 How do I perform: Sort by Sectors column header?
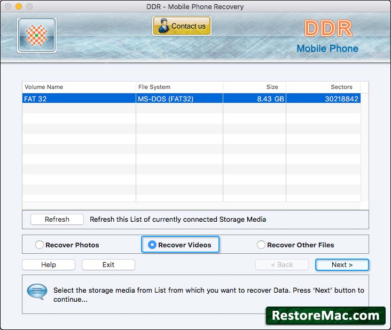coord(323,87)
